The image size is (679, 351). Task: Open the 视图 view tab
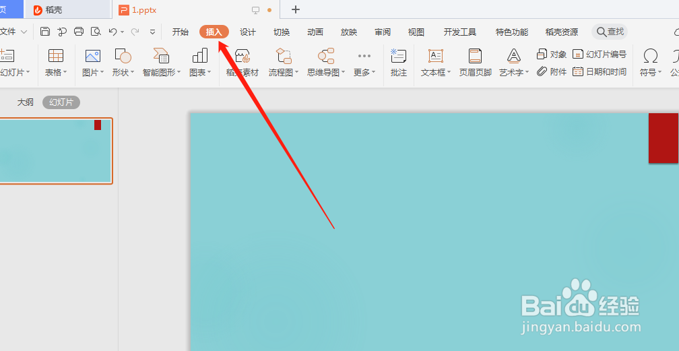click(x=416, y=32)
